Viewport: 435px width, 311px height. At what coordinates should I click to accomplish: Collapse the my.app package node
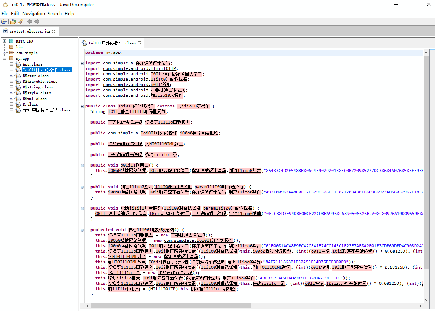coord(5,58)
